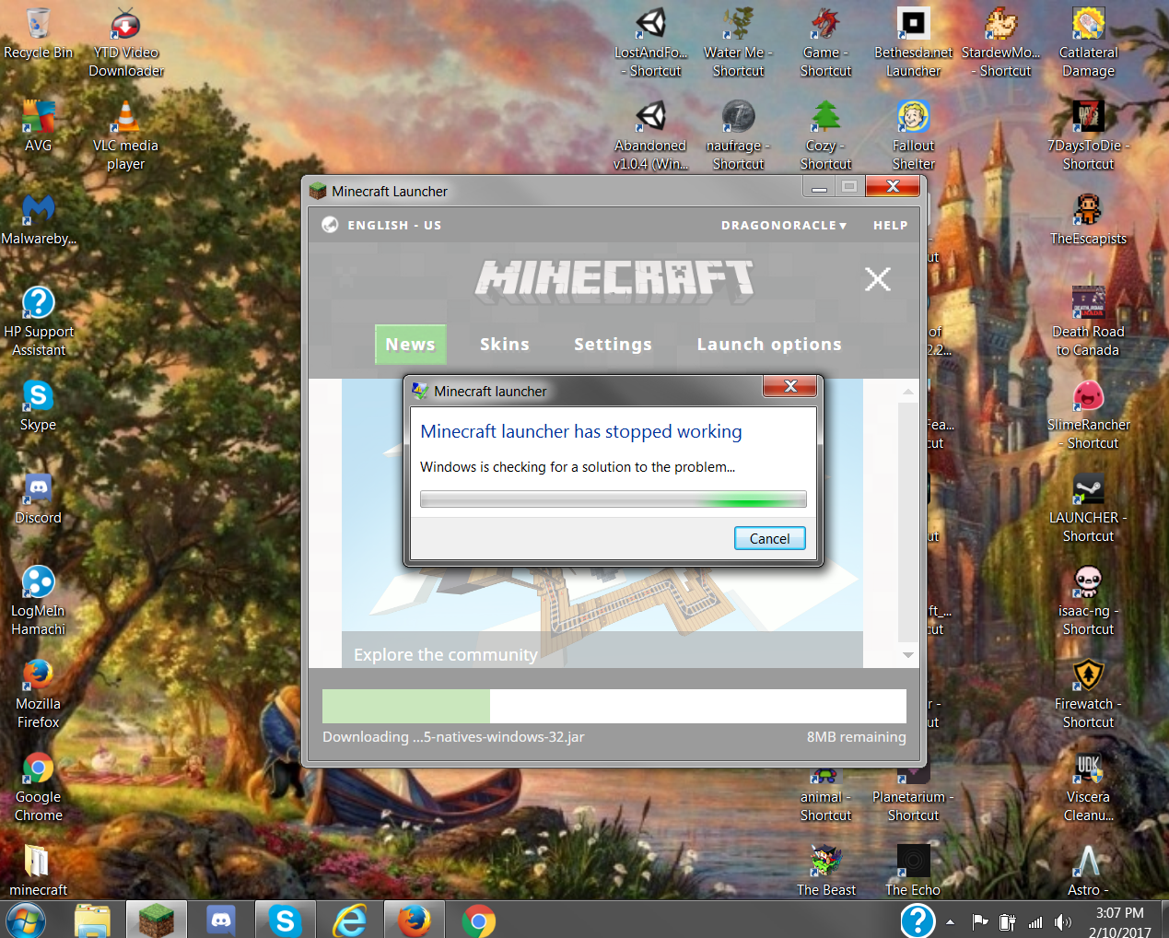
Task: Expand DRAGONORACLE account dropdown
Action: point(784,225)
